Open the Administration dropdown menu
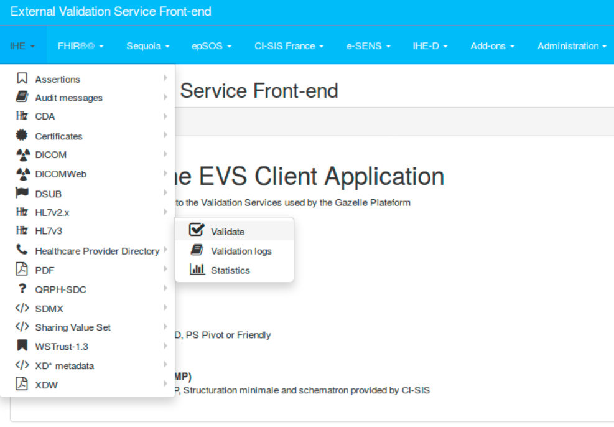Viewport: 614px width, 427px height. (x=572, y=46)
